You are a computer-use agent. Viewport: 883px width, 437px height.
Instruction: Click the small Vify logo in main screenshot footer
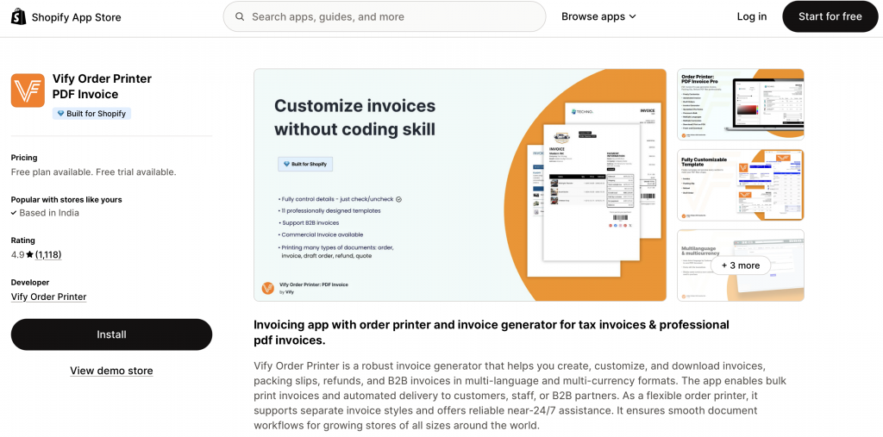coord(268,288)
